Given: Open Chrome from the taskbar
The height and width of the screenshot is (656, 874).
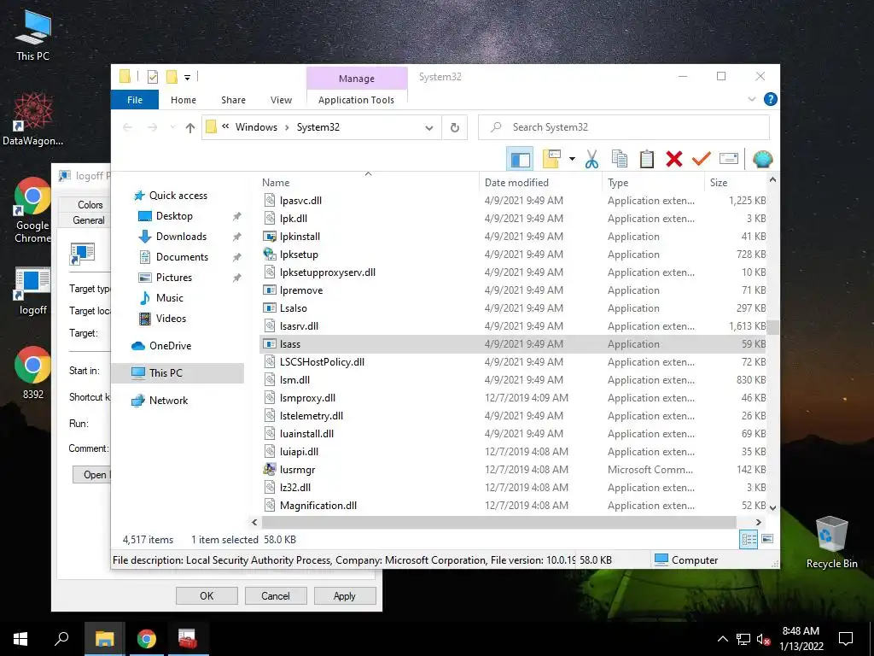Looking at the screenshot, I should (x=146, y=639).
